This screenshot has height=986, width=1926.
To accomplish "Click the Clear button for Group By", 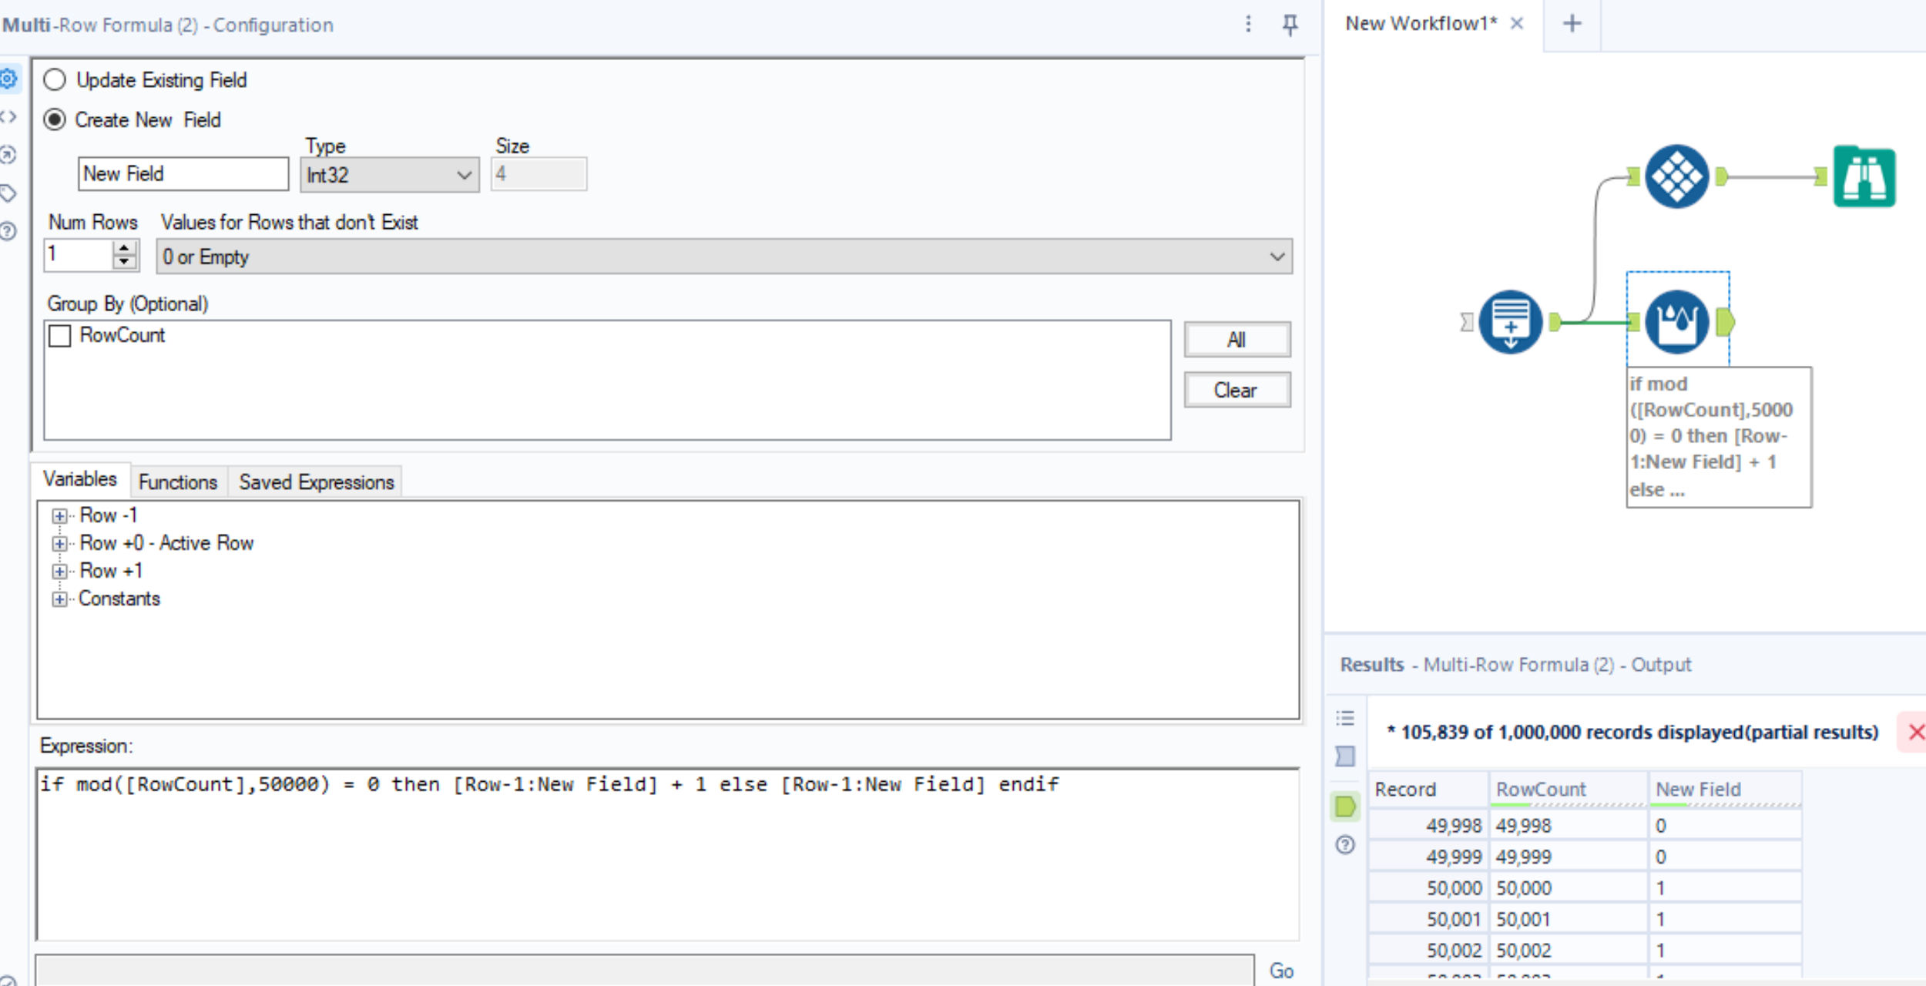I will point(1236,391).
